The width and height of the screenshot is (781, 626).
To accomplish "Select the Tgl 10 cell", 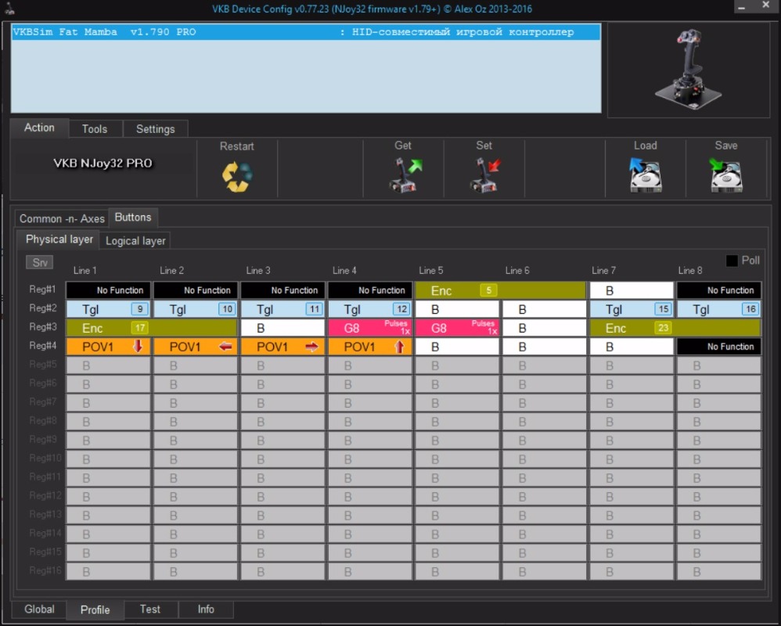I will point(196,309).
